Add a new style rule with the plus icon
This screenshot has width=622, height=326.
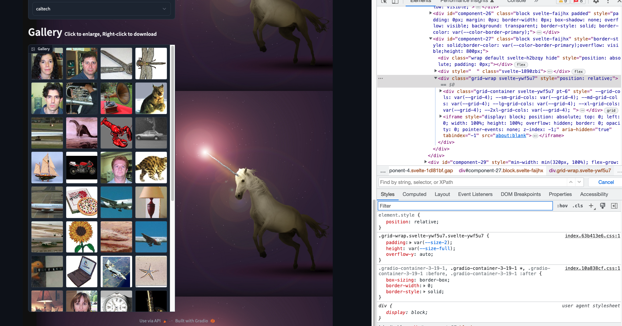click(591, 206)
